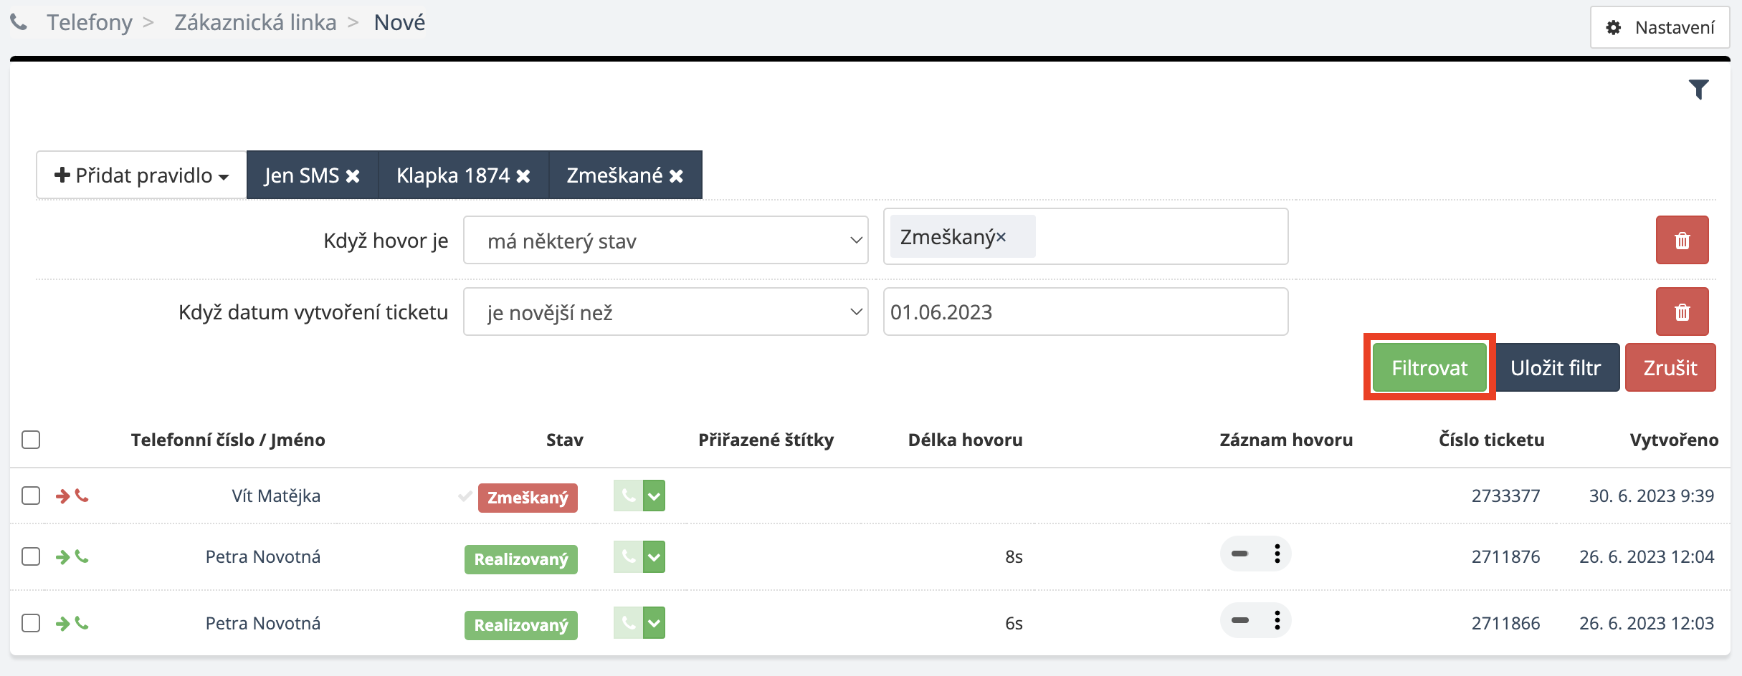
Task: Click the Uložit filtr button
Action: coord(1556,368)
